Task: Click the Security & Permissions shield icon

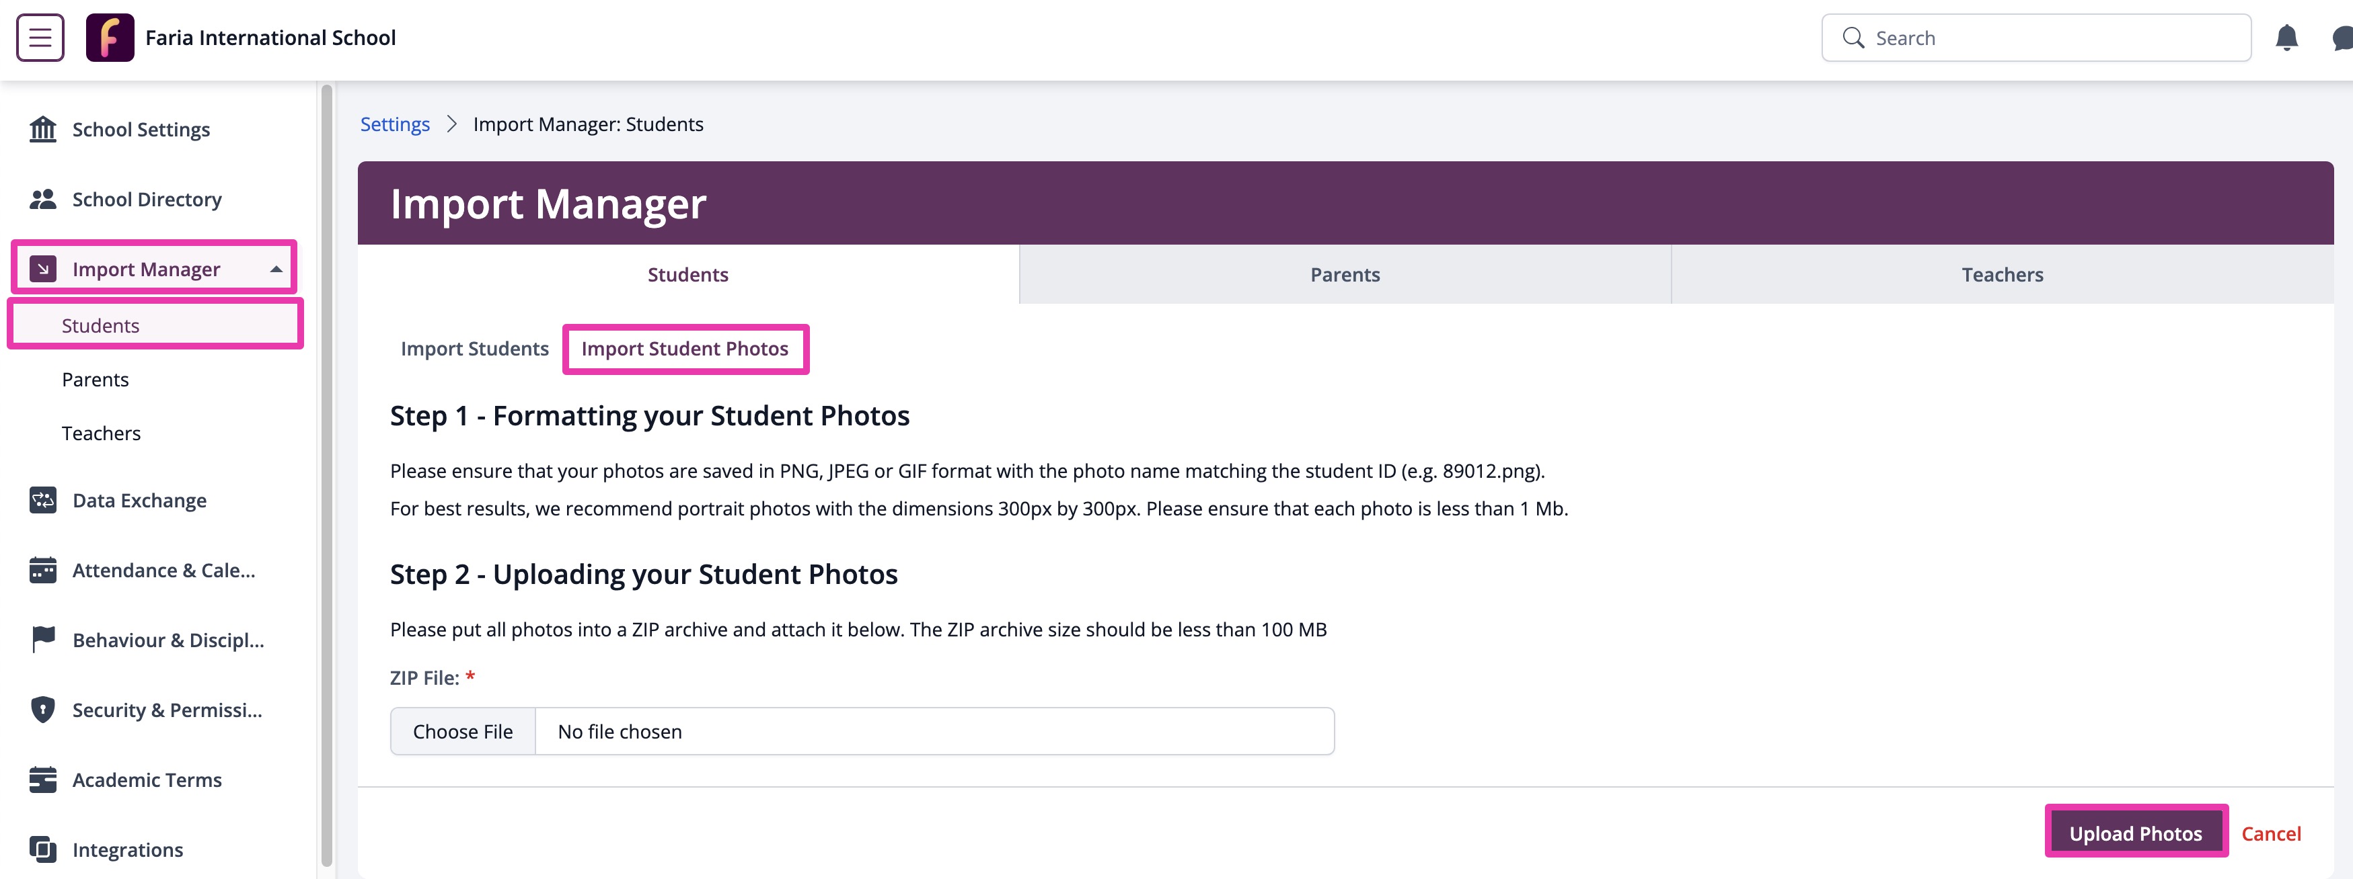Action: 42,709
